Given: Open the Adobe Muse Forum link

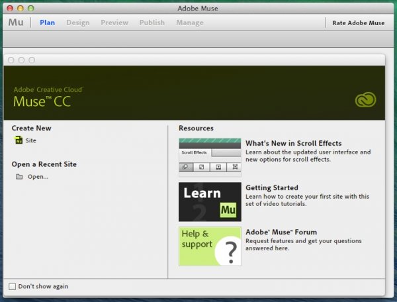Looking at the screenshot, I should [x=281, y=232].
